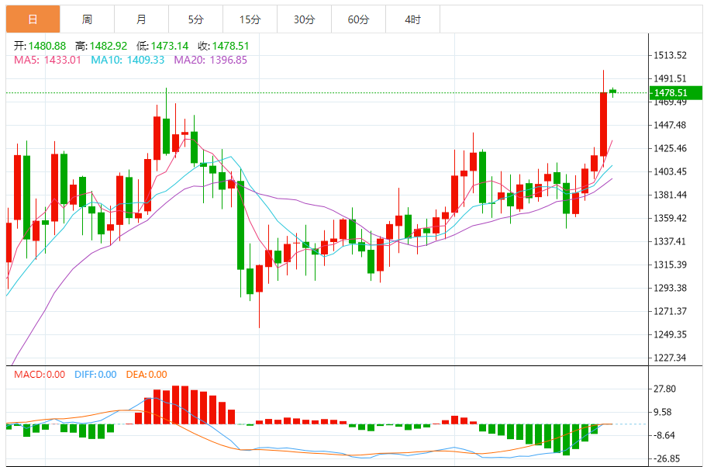Switch to the 周 weekly tab
Screen dimensions: 707x467
(87, 19)
